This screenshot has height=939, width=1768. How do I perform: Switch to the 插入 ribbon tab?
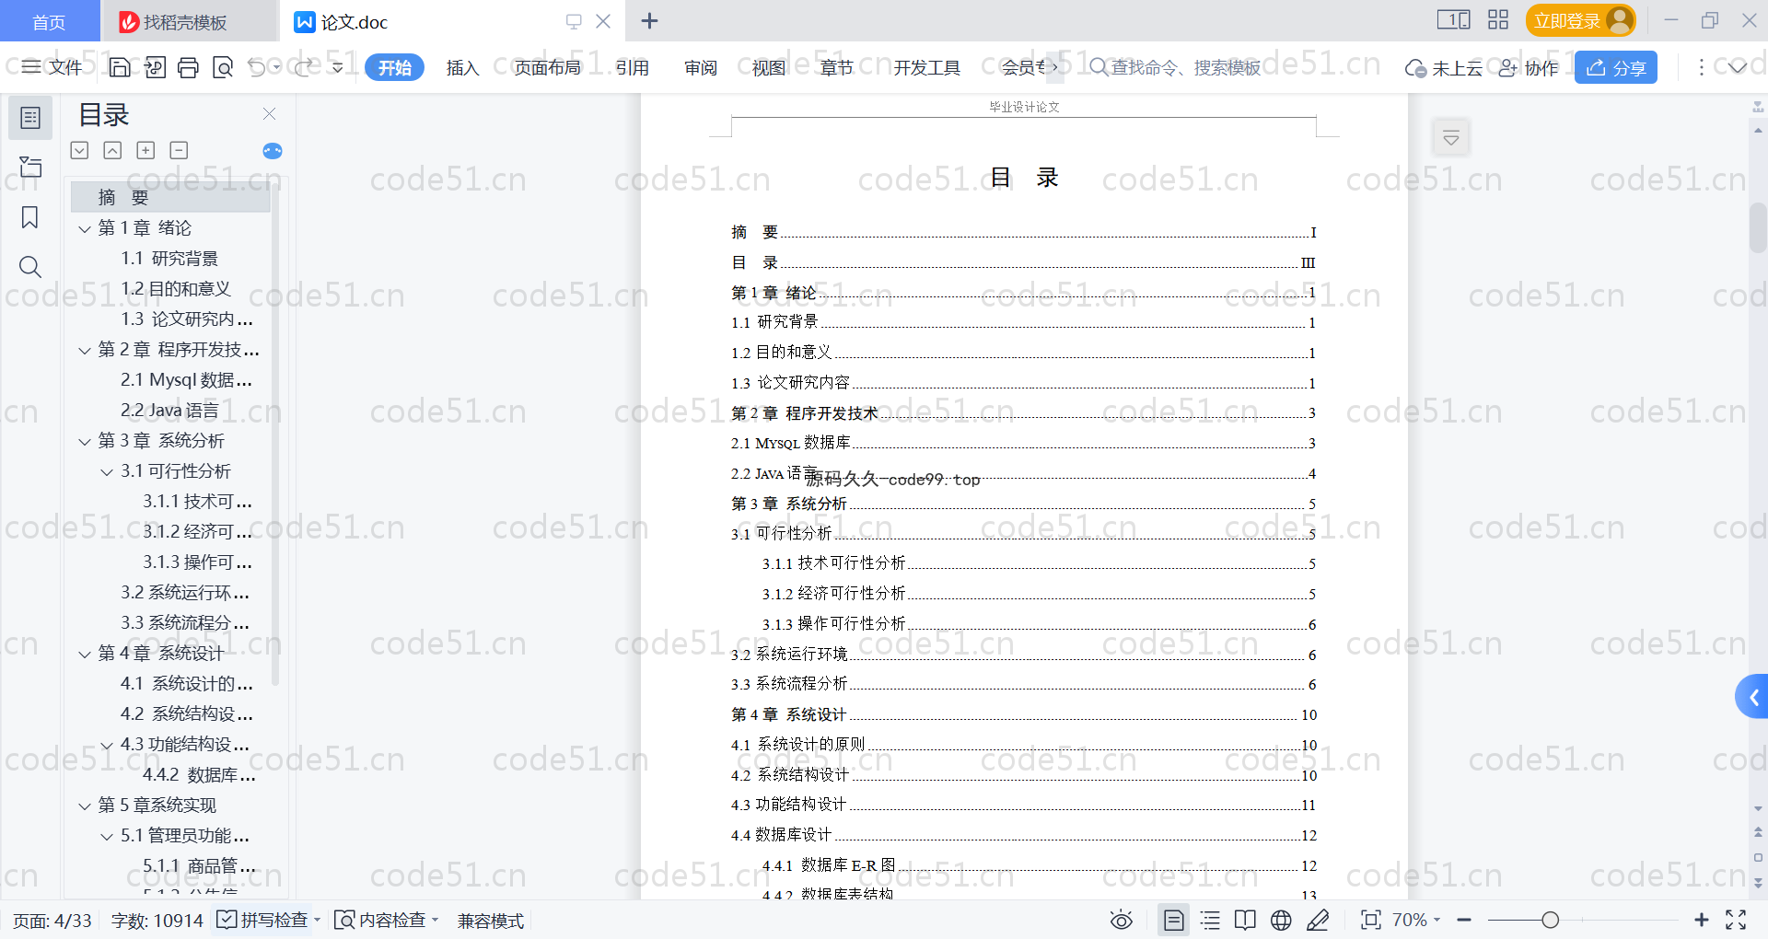[462, 67]
